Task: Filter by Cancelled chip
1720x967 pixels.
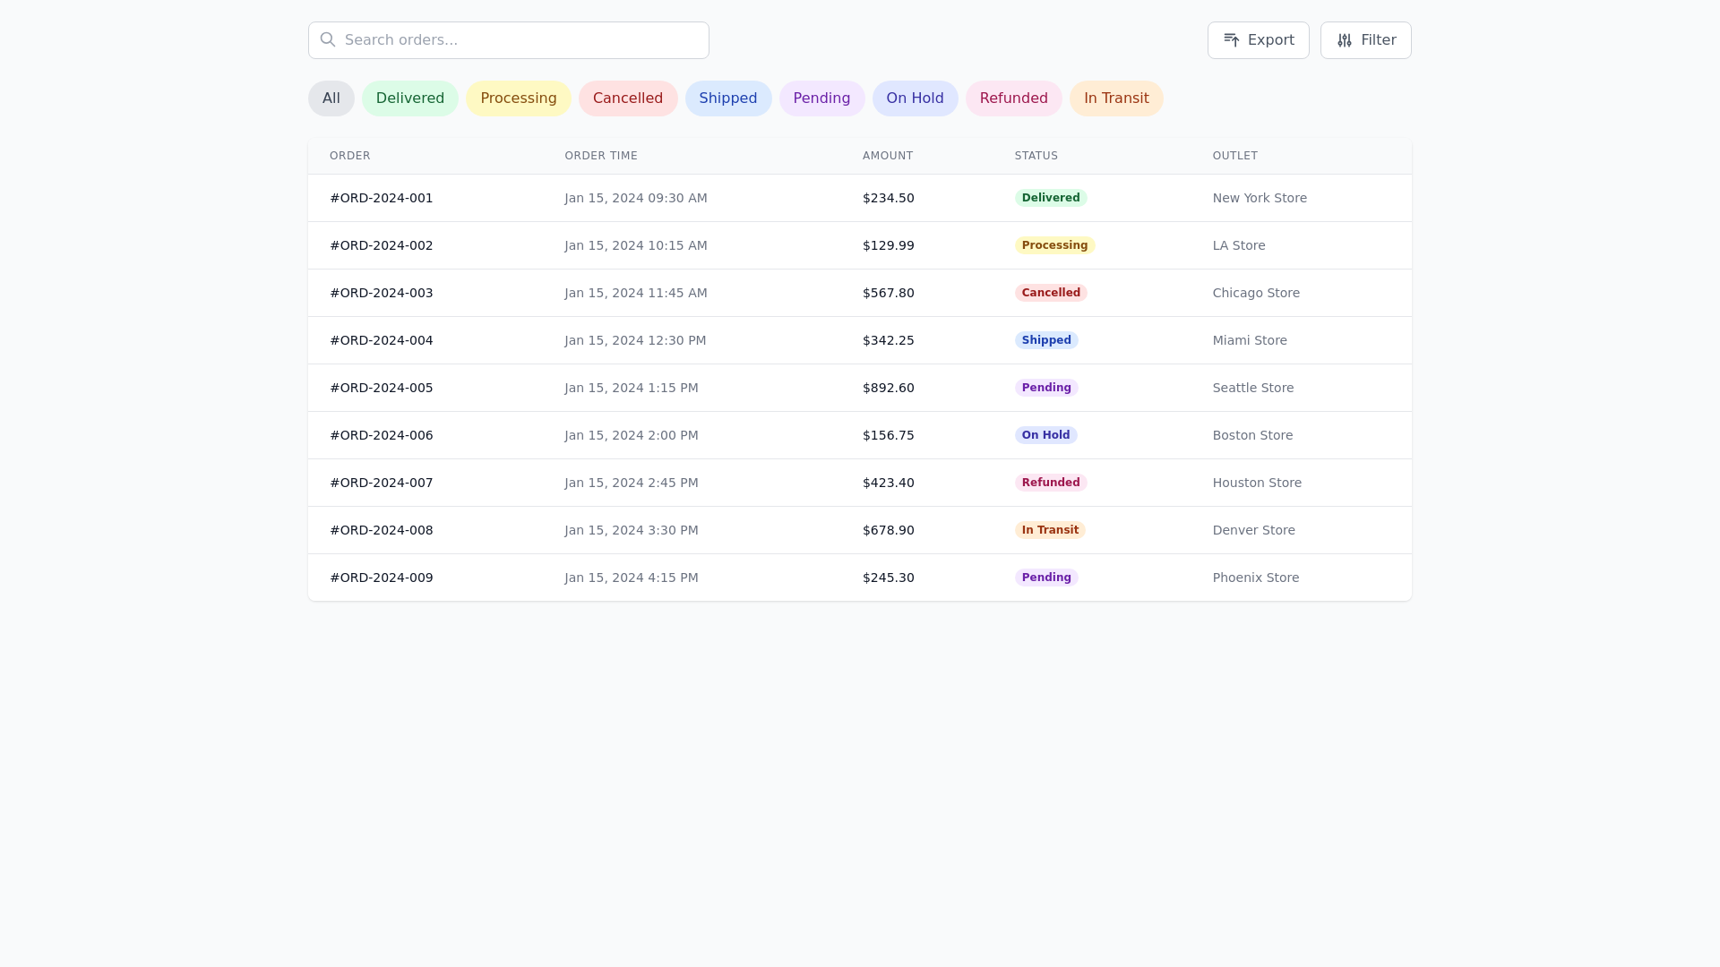Action: 628,98
